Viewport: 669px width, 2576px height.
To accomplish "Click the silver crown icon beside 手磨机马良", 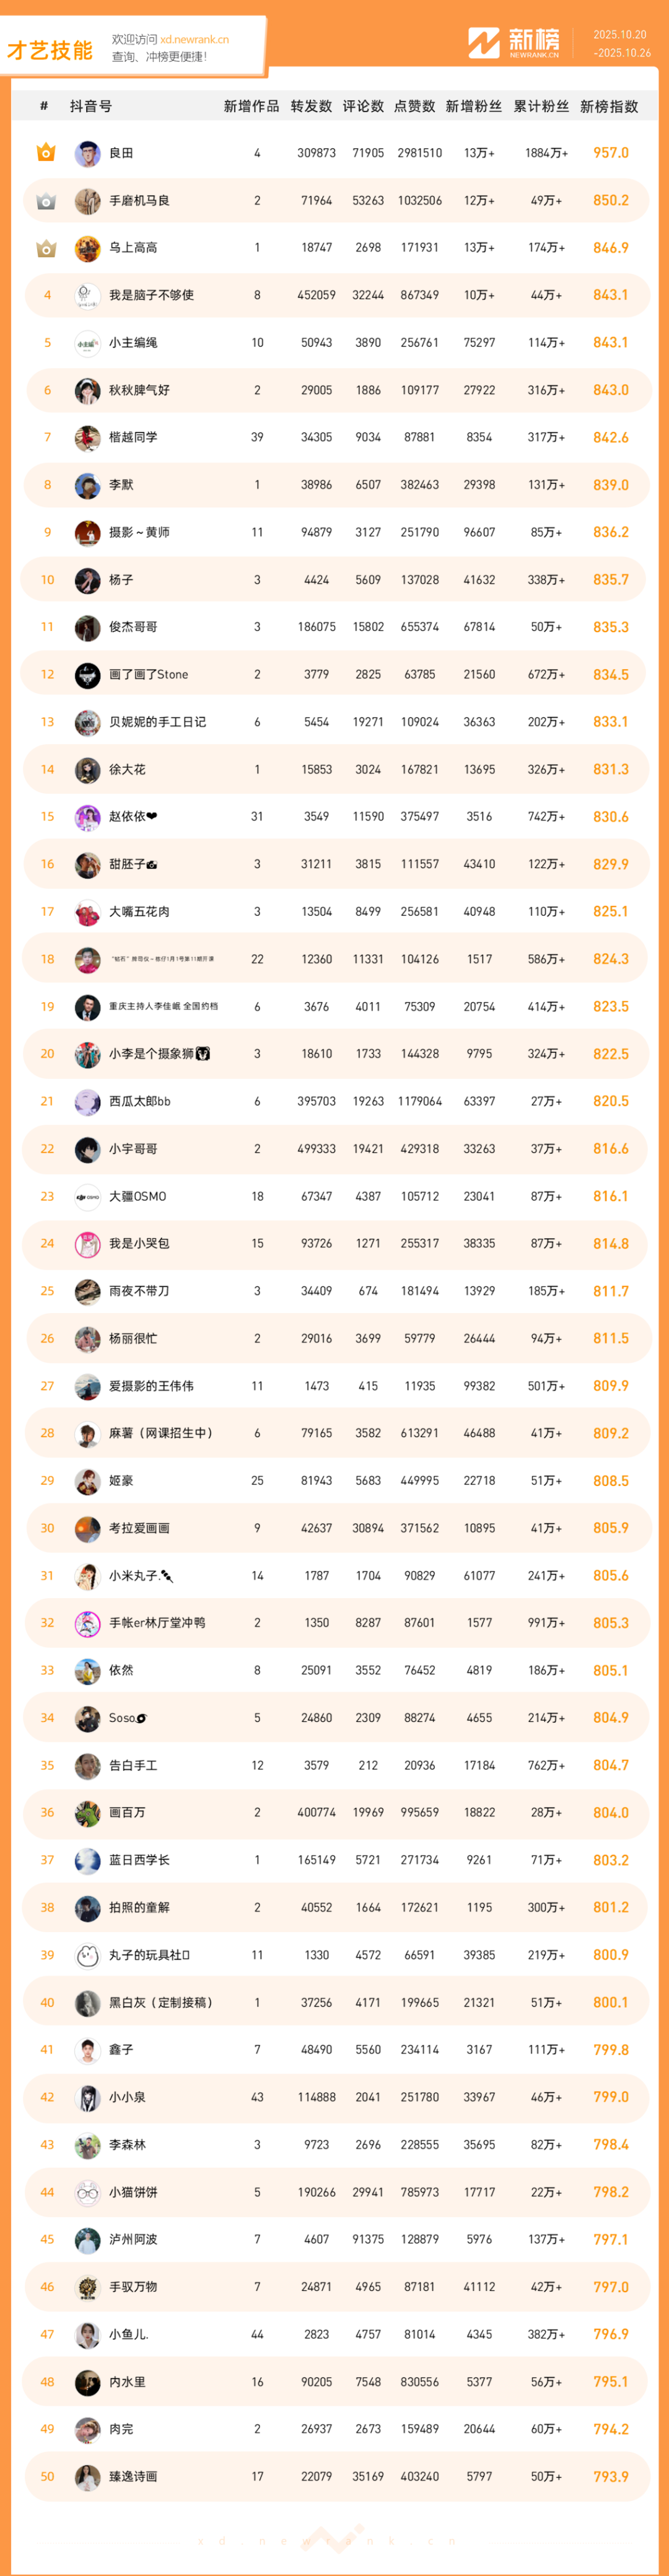I will pos(46,201).
